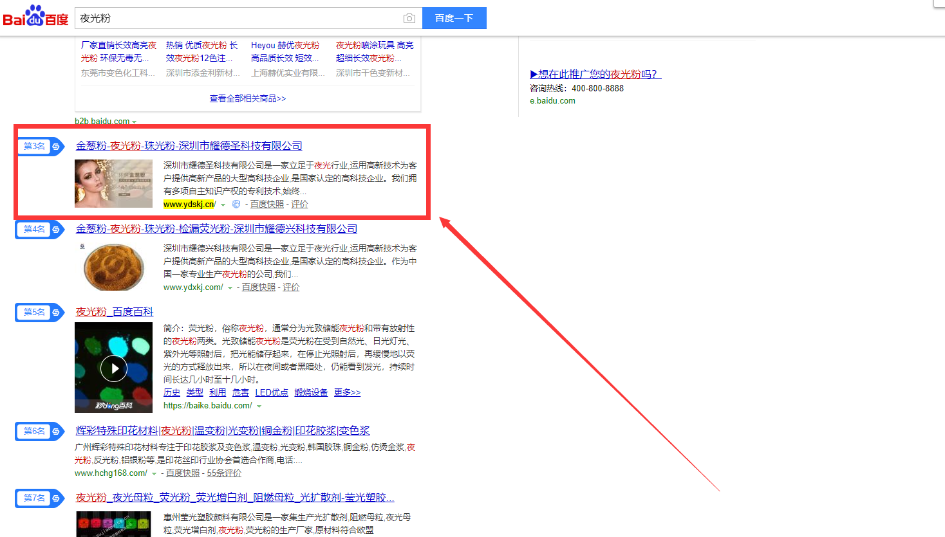
Task: Open 类型 section link in Baike result
Action: pos(194,392)
